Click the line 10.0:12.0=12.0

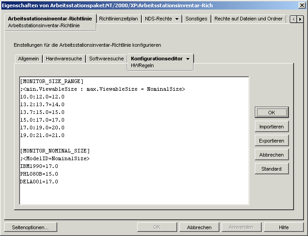coord(42,97)
